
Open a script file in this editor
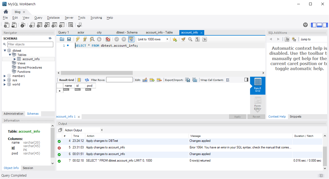pyautogui.click(x=62, y=39)
